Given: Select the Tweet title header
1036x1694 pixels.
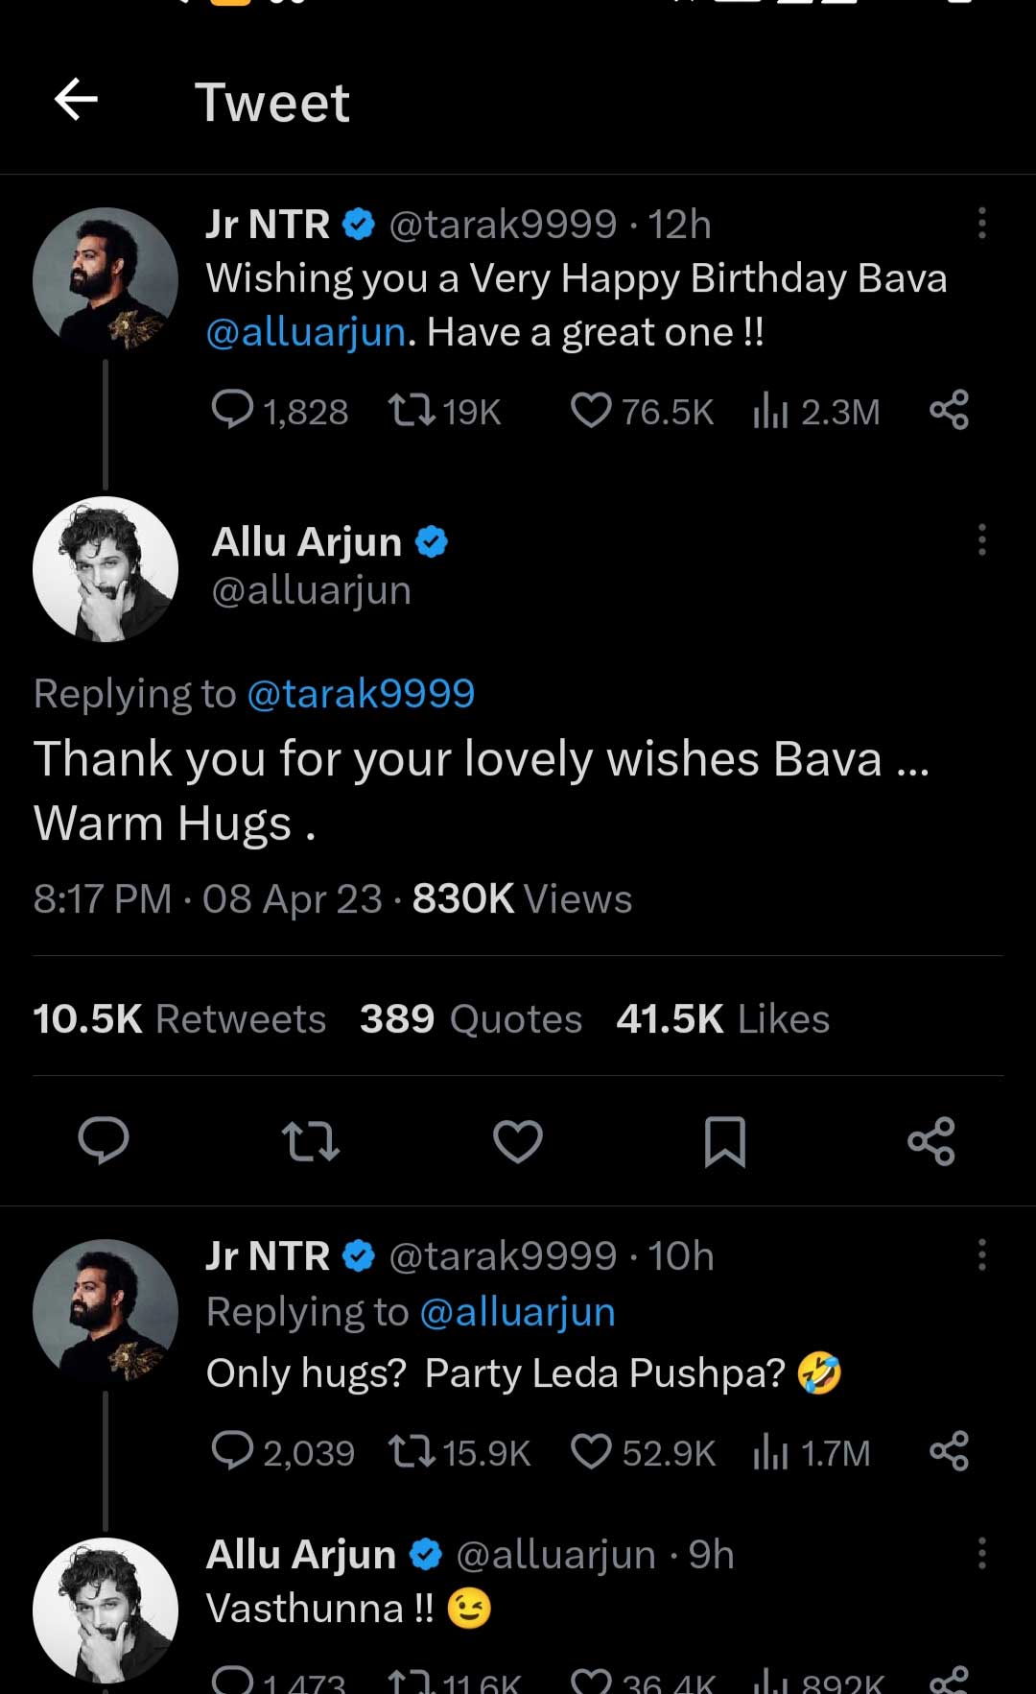Looking at the screenshot, I should click(272, 102).
